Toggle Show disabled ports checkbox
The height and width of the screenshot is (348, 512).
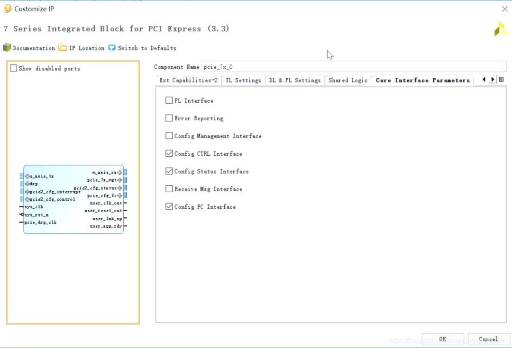coord(14,68)
